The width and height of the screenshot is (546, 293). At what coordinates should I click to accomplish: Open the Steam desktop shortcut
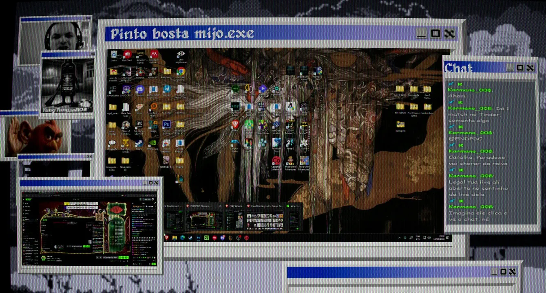pos(139,144)
